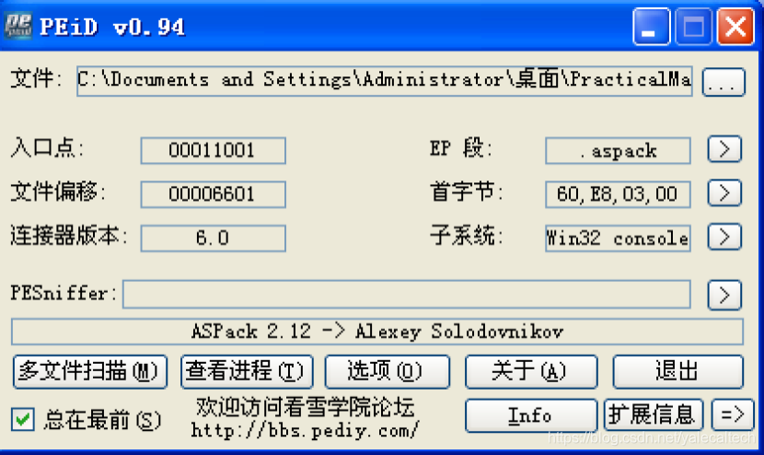Open the task viewer 查看进程 (T)

pyautogui.click(x=247, y=371)
